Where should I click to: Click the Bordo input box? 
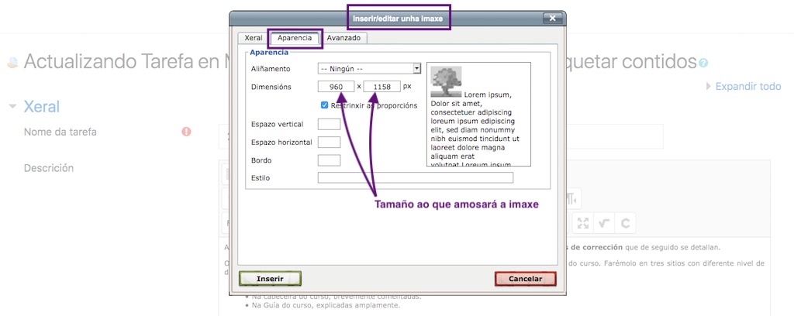pos(329,160)
